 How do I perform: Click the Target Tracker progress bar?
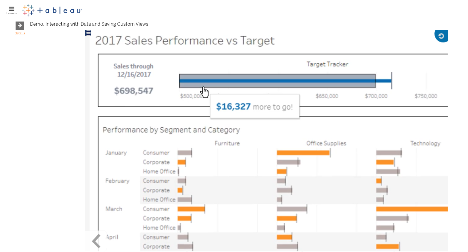click(x=277, y=81)
